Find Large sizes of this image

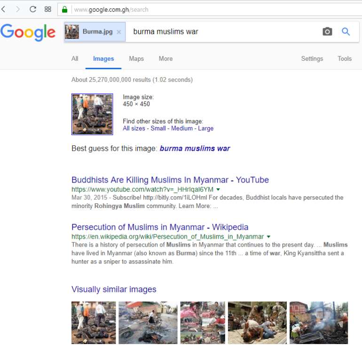coord(206,128)
